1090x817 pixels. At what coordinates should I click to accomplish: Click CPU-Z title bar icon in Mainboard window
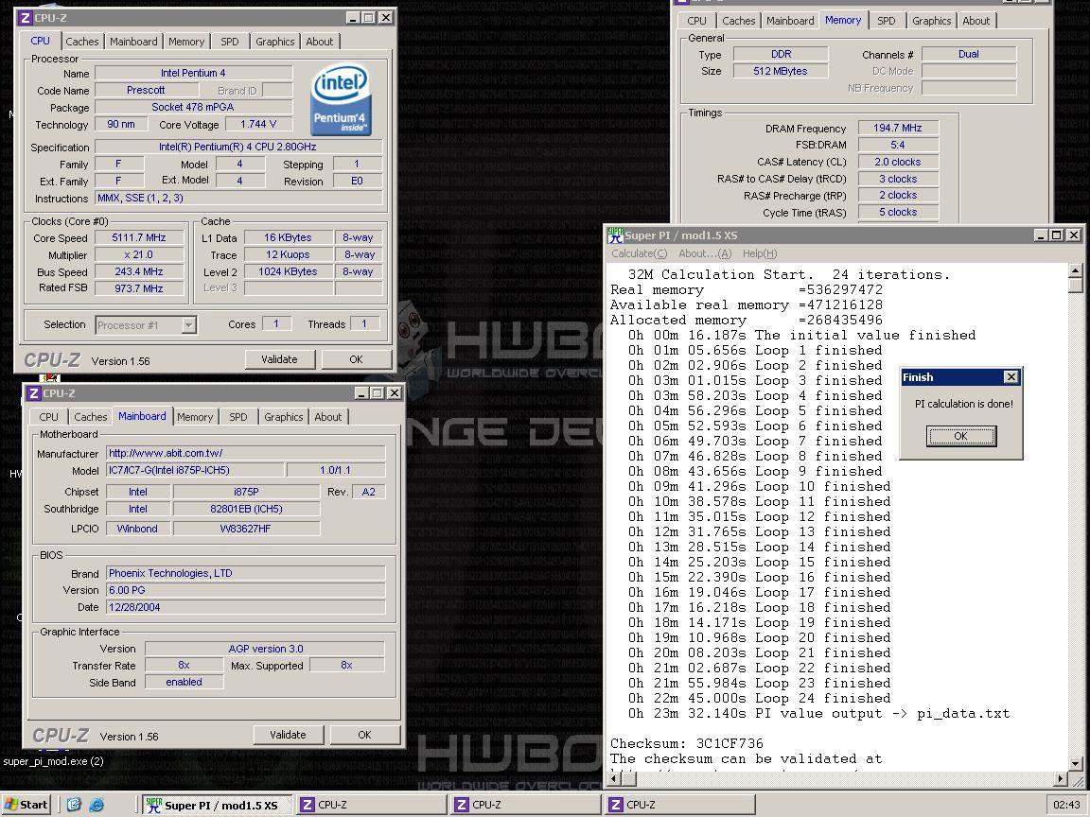(x=33, y=393)
